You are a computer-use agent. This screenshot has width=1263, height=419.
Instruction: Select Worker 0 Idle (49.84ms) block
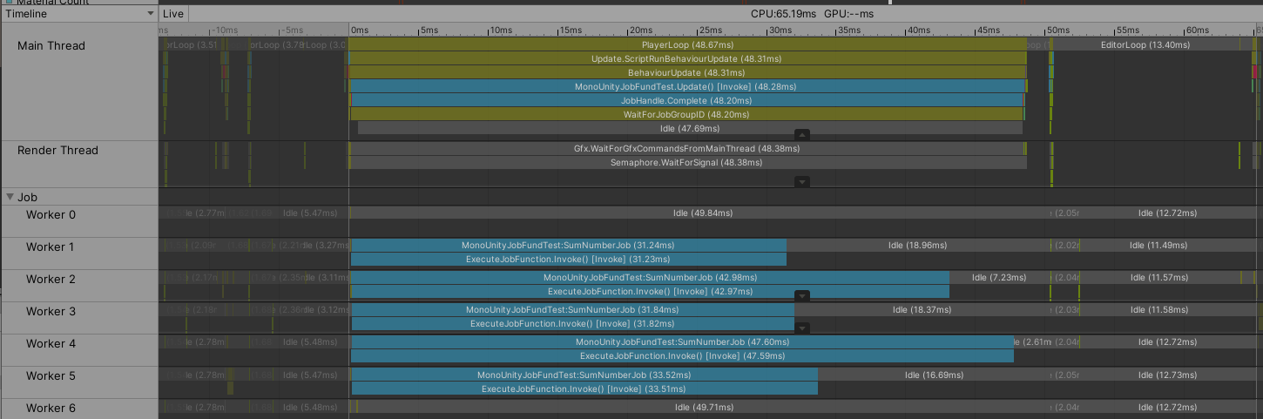tap(702, 213)
